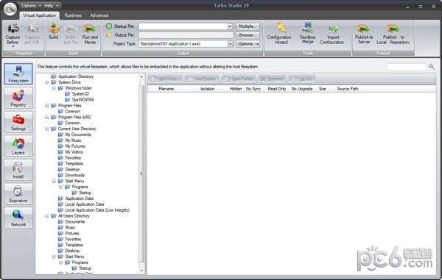Open the Project Type dropdown
Image resolution: width=442 pixels, height=280 pixels.
(231, 44)
